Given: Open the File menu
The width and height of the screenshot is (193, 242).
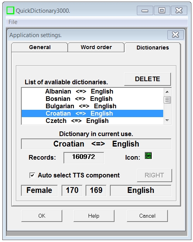Looking at the screenshot, I should click(x=13, y=22).
